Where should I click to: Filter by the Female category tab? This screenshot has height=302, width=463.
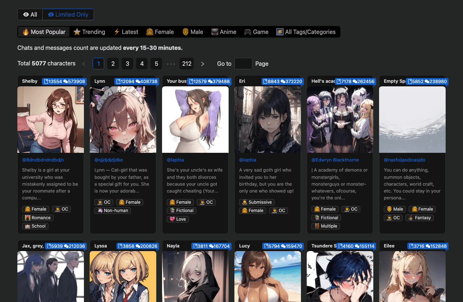(160, 32)
